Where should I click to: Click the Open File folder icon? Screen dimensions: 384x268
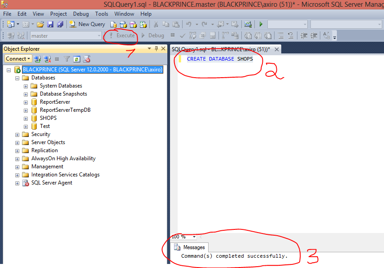[40, 24]
